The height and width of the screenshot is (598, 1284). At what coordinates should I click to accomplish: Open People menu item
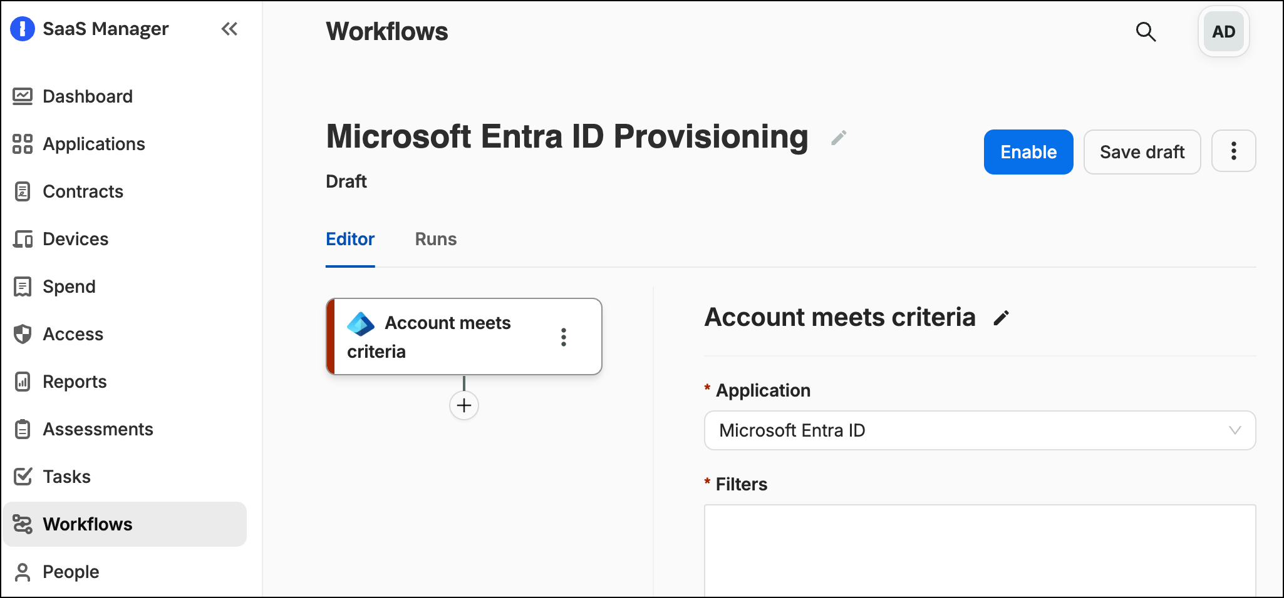point(125,572)
